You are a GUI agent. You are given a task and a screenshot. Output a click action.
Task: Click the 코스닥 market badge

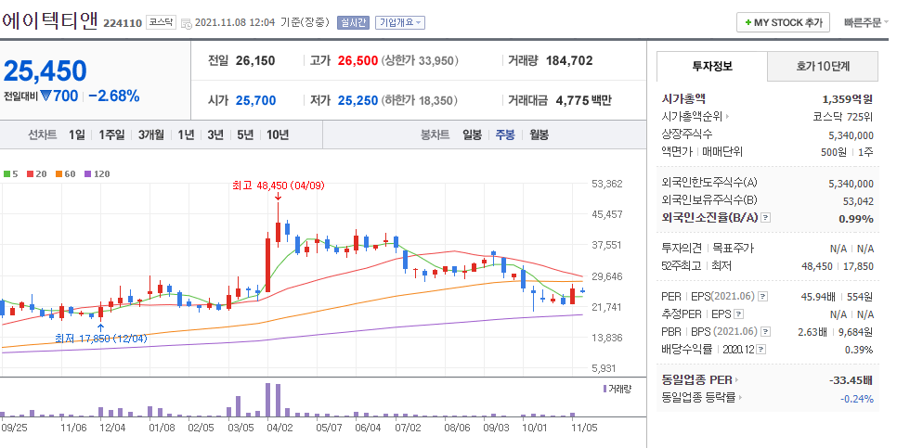click(162, 22)
